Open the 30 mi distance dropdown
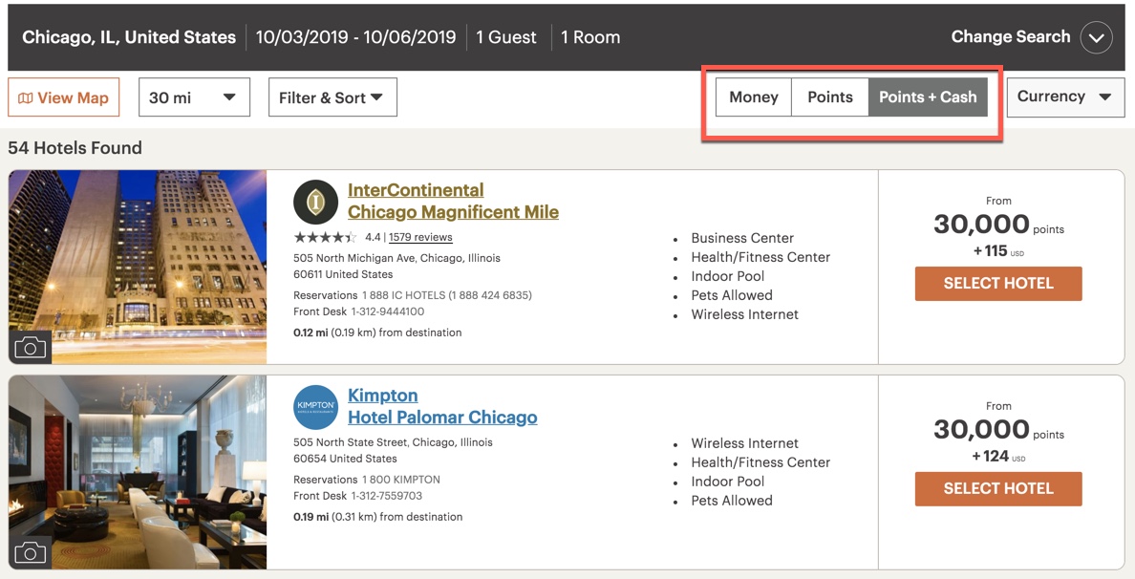This screenshot has width=1135, height=579. tap(194, 97)
